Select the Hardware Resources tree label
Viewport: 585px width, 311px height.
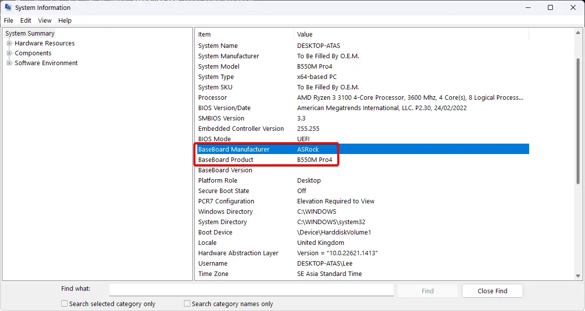[x=45, y=43]
